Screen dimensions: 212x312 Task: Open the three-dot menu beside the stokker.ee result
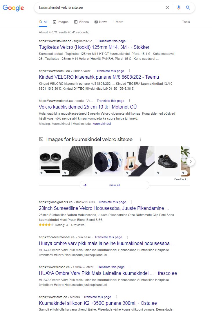[131, 41]
